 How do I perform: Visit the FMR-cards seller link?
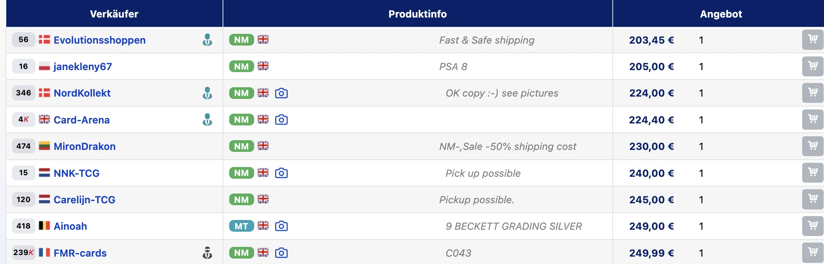click(80, 253)
